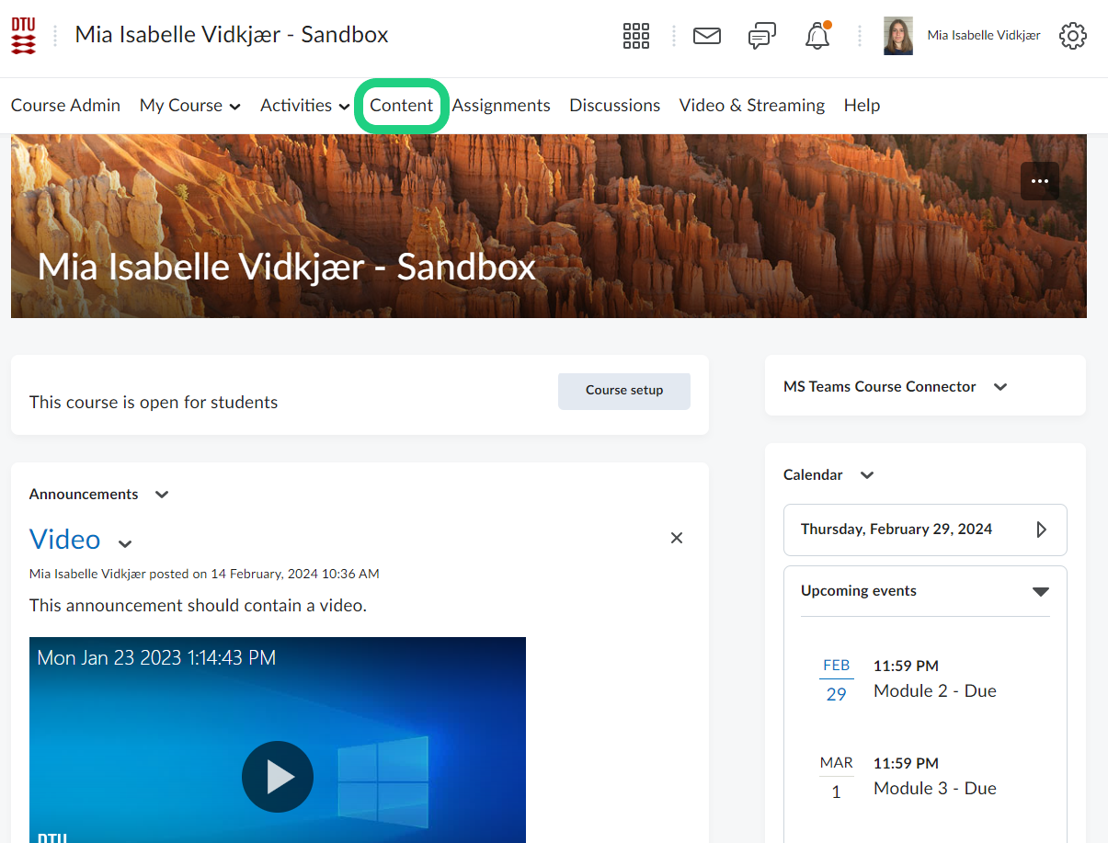Expand the My Course dropdown menu

pos(189,106)
